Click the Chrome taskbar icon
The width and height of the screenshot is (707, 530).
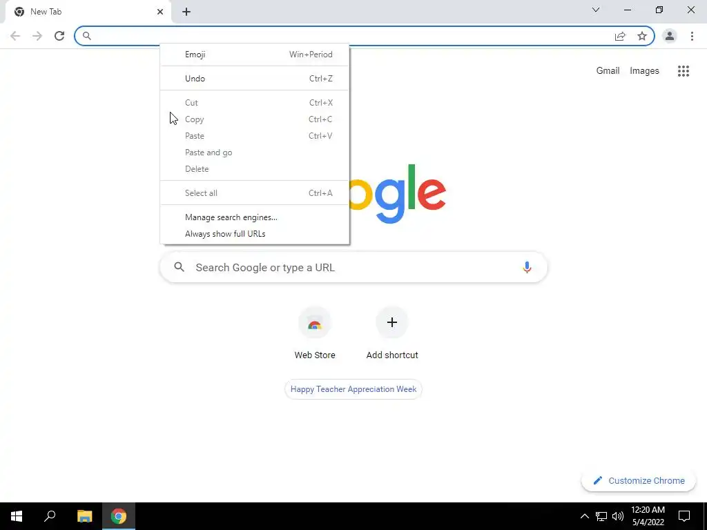(x=119, y=516)
